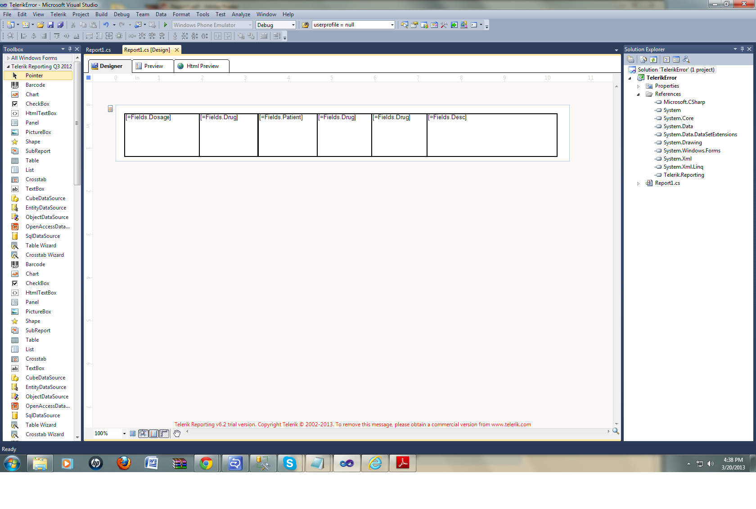The image size is (756, 509).
Task: Click the Align Lefts layout icon
Action: [x=24, y=36]
